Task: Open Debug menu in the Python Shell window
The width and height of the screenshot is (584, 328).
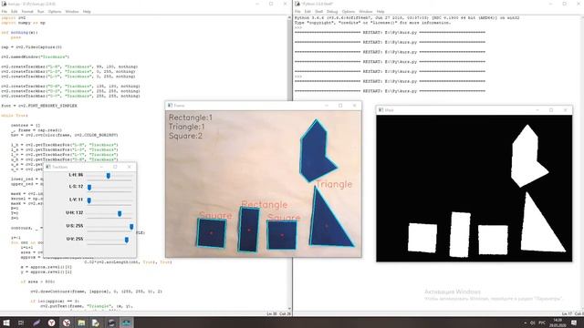Action: tap(332, 12)
